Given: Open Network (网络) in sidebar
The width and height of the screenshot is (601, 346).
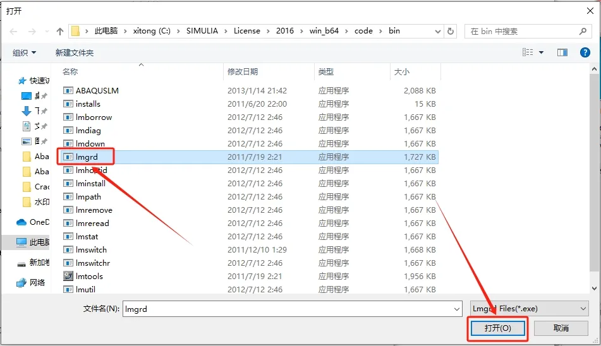Looking at the screenshot, I should point(31,282).
